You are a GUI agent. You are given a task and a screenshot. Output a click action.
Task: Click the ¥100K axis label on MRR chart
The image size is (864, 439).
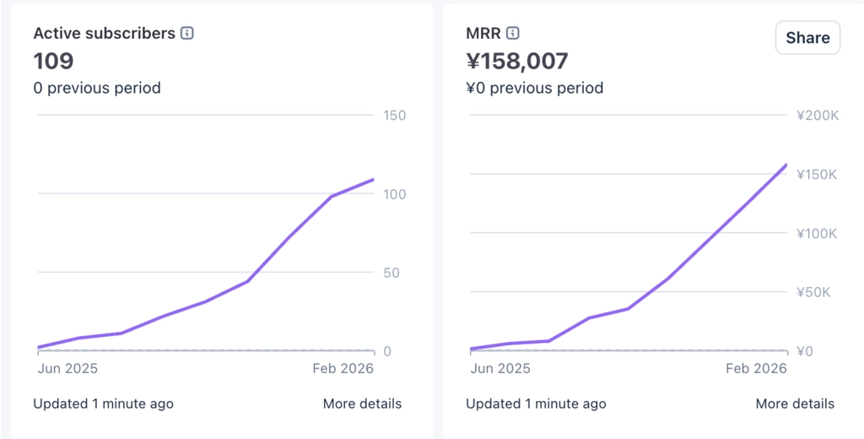click(816, 233)
